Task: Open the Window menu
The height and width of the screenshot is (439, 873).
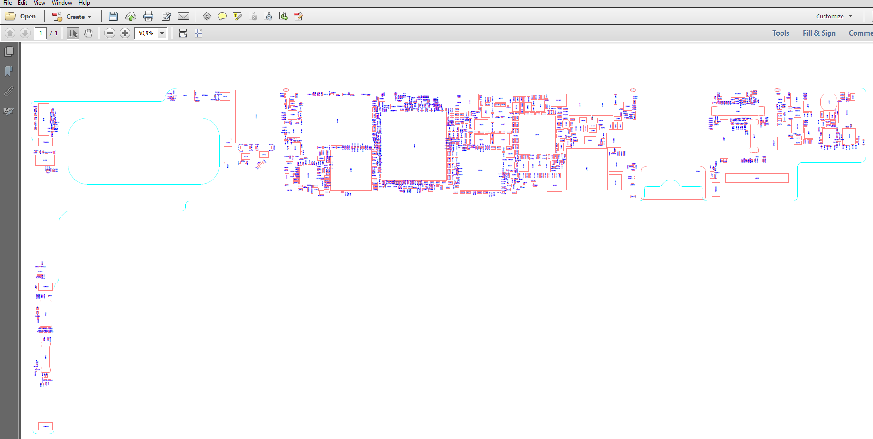Action: [x=61, y=3]
